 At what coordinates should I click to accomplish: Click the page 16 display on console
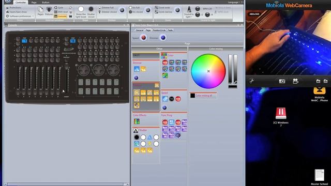pyautogui.click(x=73, y=41)
